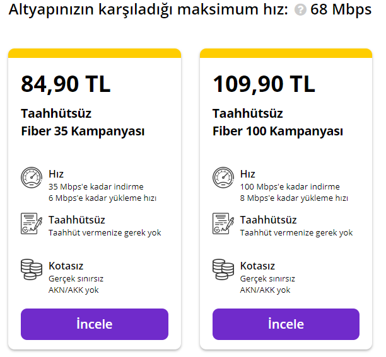The height and width of the screenshot is (357, 386).
Task: Click the Kotasız heading in Fiber 35 card
Action: [66, 266]
